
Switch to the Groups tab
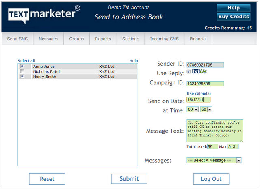(x=76, y=39)
